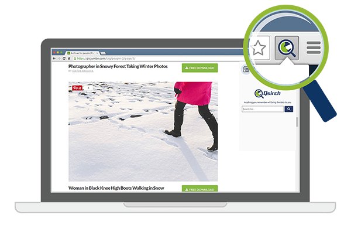Screen dimensions: 351x225
Task: Open 'Woman in Black Knee High Boots' title
Action: 116,188
